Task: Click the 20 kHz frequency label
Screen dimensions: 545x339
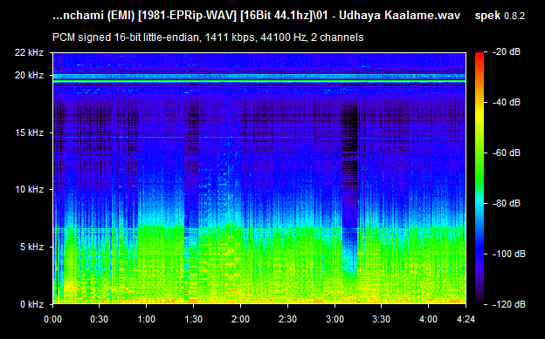Action: click(x=29, y=75)
